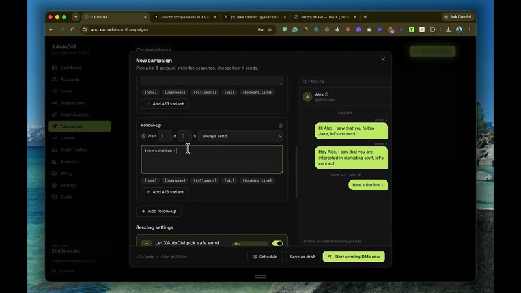Insert {bio} tag in Follow-up 1
Image resolution: width=521 pixels, height=293 pixels.
(x=229, y=180)
